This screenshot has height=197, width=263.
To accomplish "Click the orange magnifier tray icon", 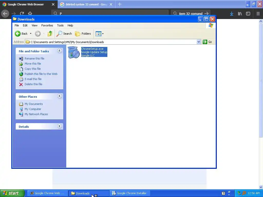I will tap(244, 193).
